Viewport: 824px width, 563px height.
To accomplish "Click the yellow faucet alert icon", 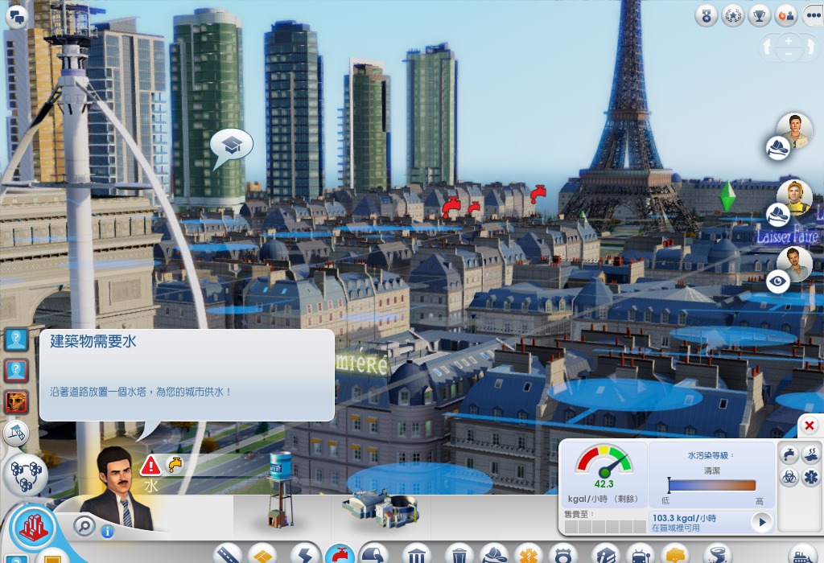I will 175,465.
